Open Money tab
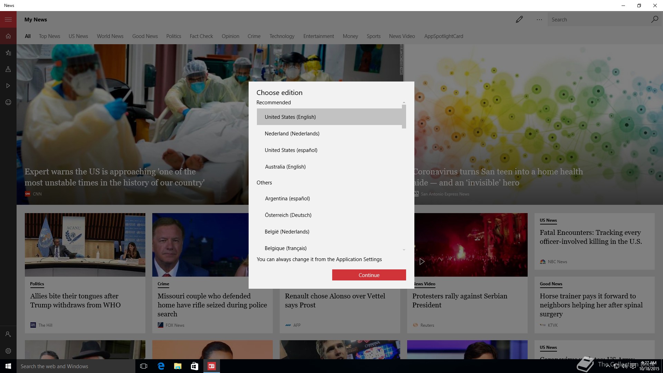This screenshot has height=373, width=663. 350,36
